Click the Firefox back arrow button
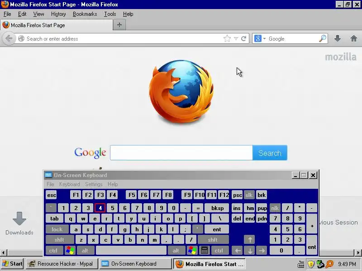This screenshot has height=271, width=362. click(9, 38)
